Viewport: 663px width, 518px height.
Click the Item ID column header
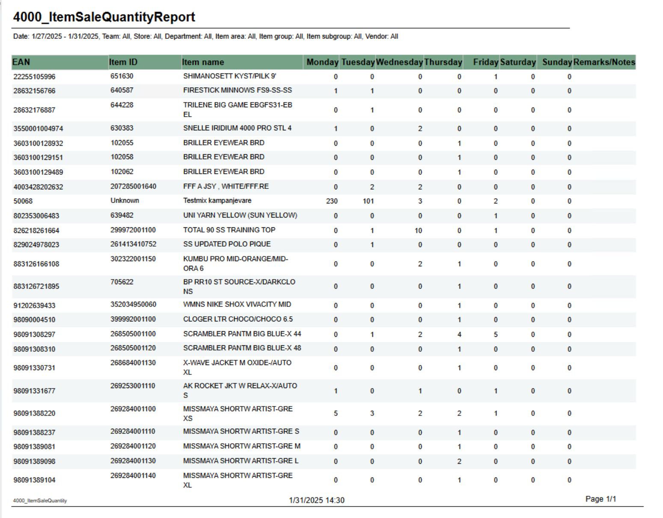(123, 62)
